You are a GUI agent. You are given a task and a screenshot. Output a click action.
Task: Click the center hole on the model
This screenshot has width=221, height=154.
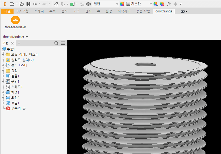(146, 65)
